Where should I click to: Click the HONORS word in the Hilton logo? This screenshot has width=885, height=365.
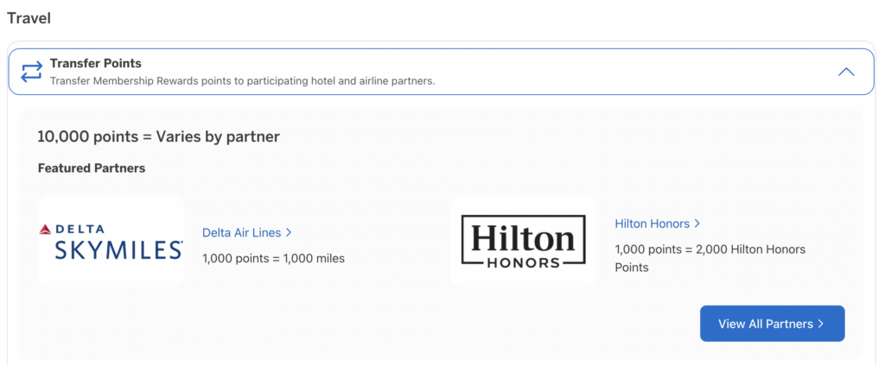pyautogui.click(x=524, y=261)
